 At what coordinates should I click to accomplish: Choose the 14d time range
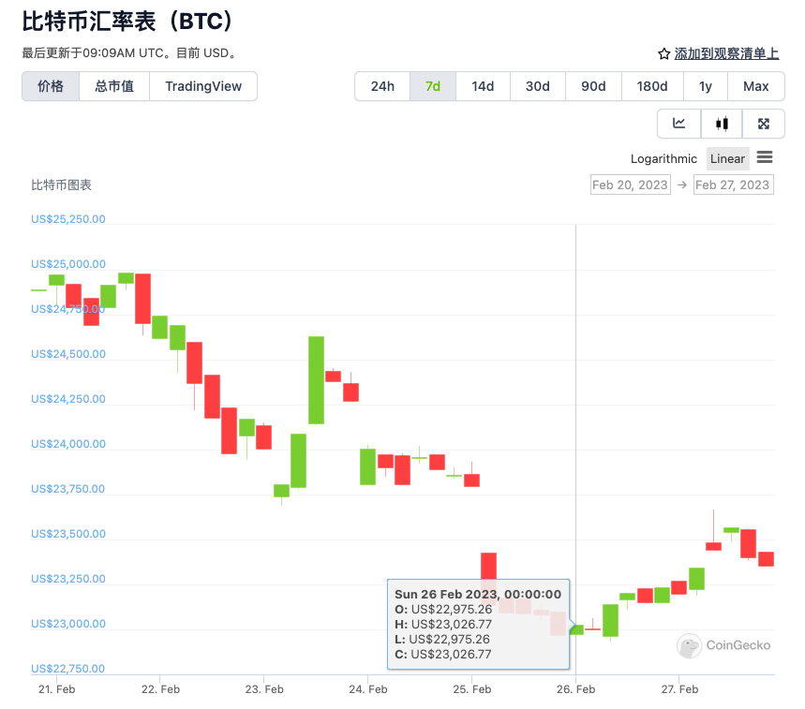tap(483, 86)
